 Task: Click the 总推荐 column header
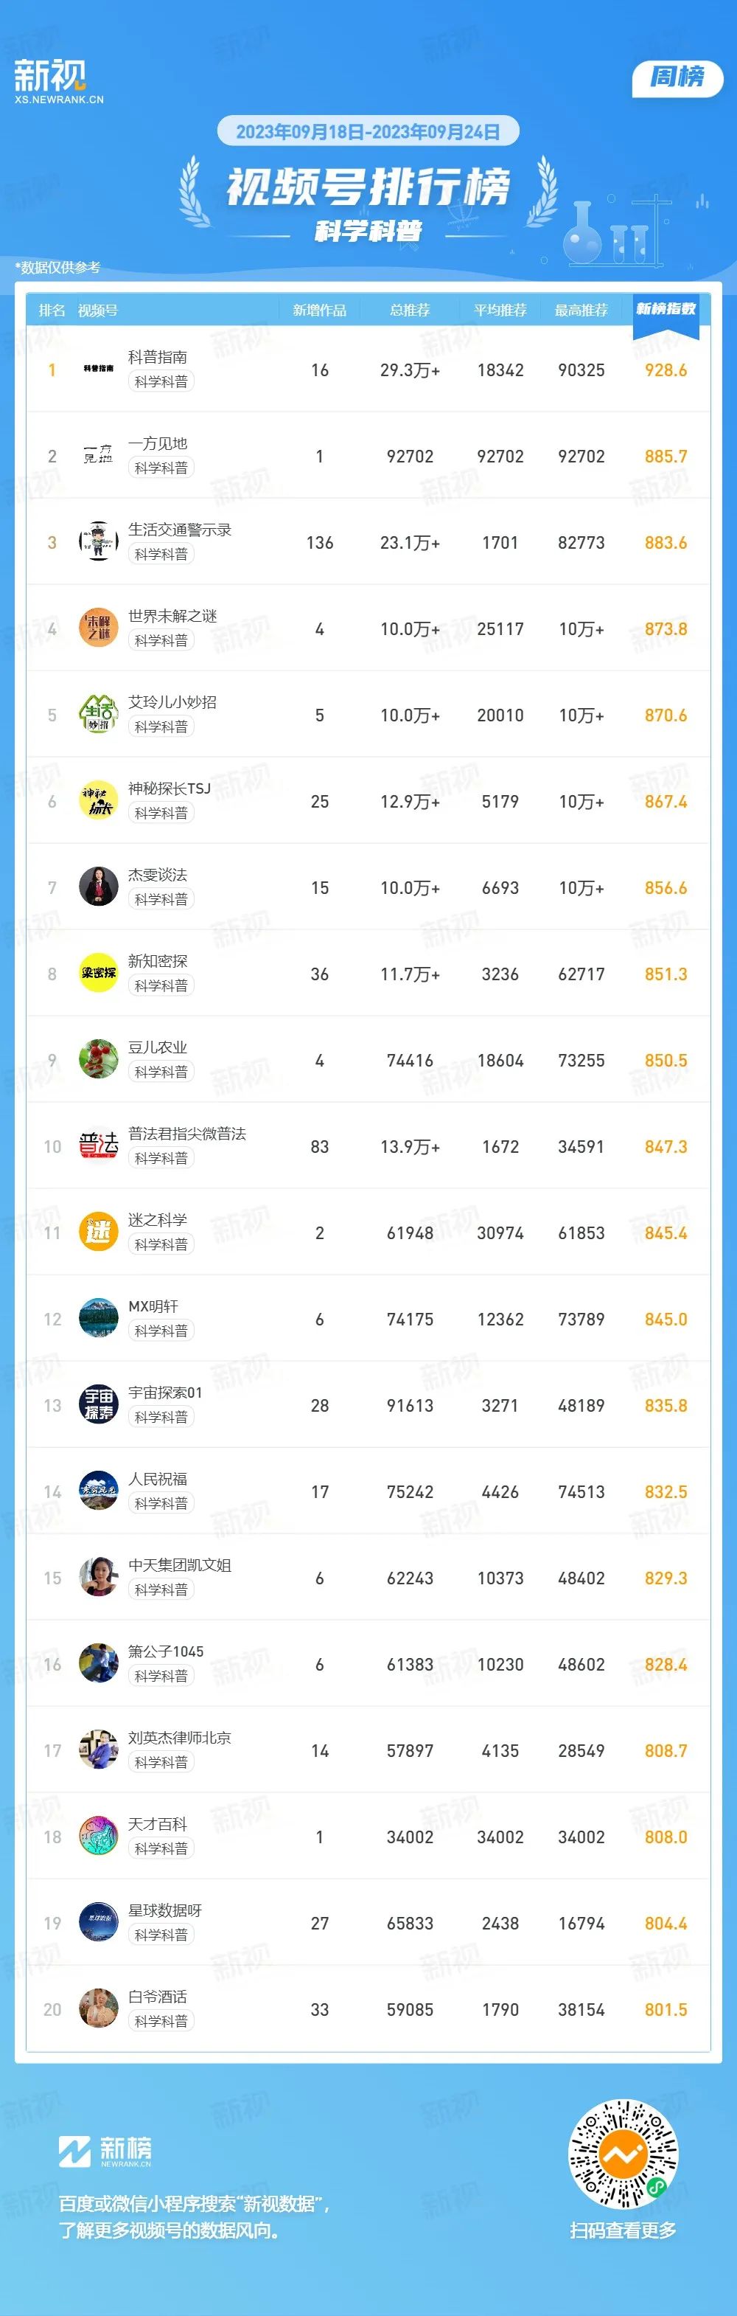410,311
